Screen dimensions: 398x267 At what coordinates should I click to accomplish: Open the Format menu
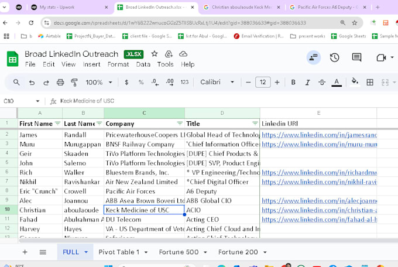pos(118,64)
